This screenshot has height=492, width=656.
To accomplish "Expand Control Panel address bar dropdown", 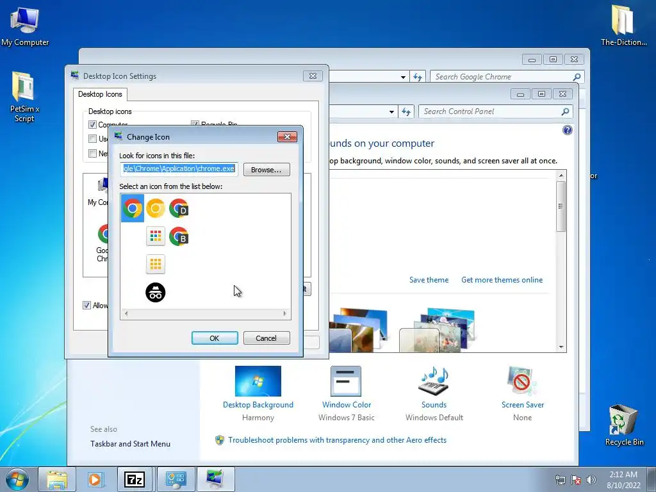I will (x=391, y=111).
